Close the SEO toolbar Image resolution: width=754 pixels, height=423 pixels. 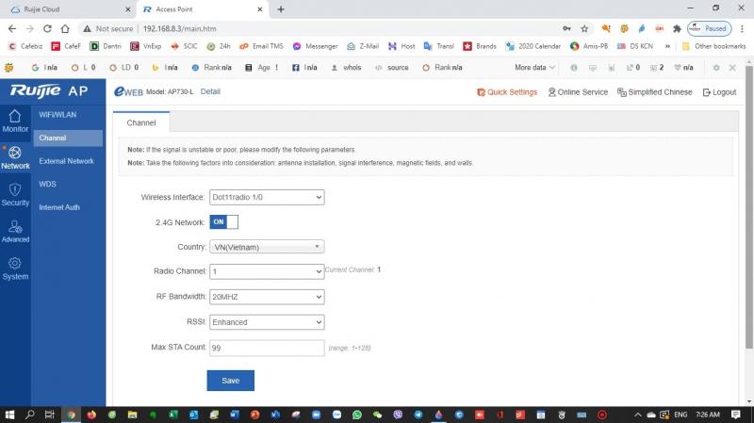[x=732, y=68]
